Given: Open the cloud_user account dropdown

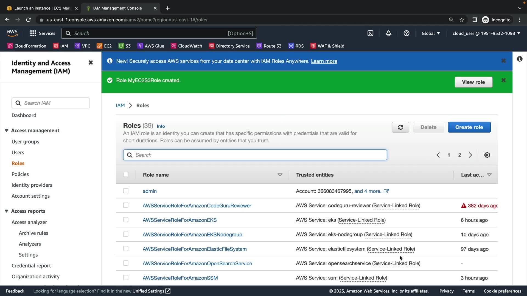Looking at the screenshot, I should [x=486, y=33].
